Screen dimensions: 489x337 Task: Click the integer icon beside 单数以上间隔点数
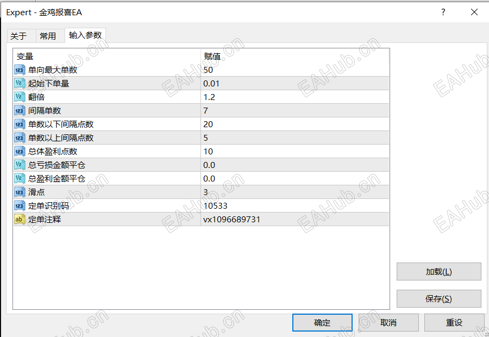[20, 138]
